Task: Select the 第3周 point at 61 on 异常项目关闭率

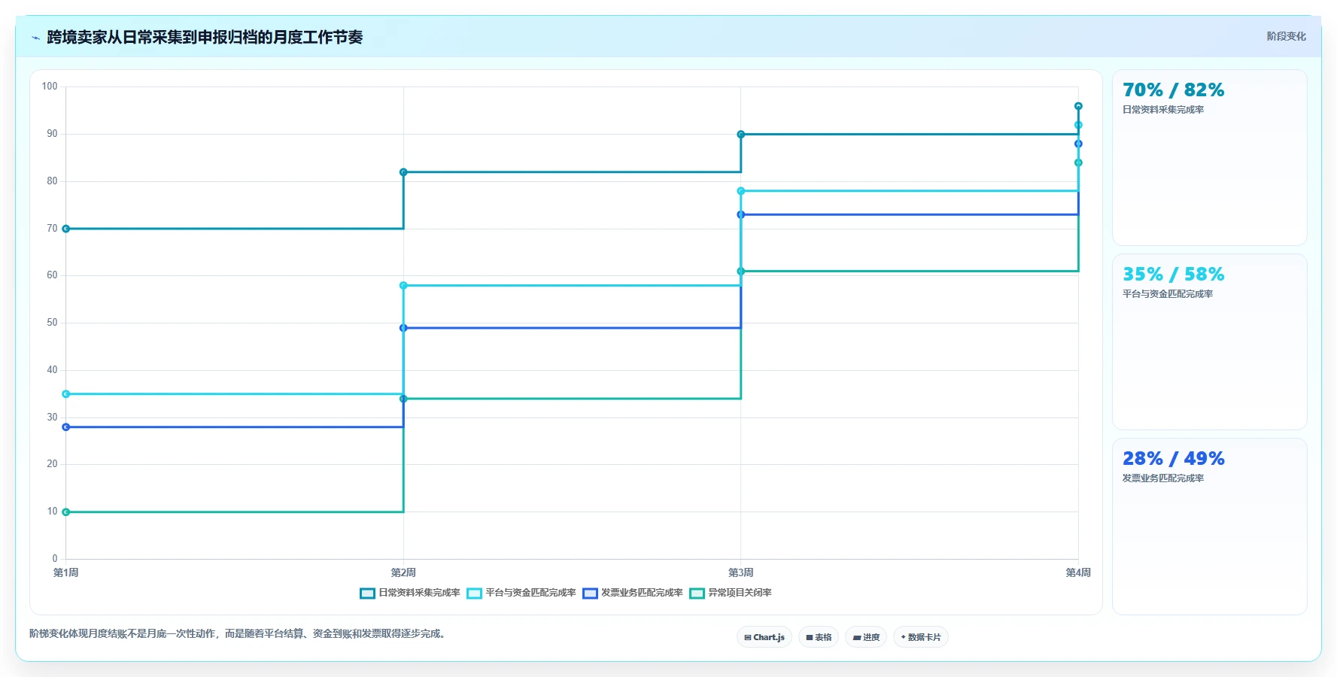Action: click(x=741, y=272)
